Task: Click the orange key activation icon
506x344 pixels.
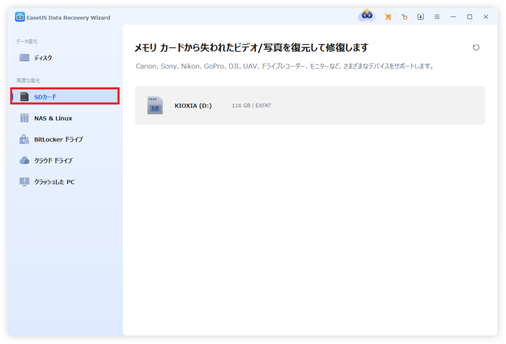Action: point(404,17)
